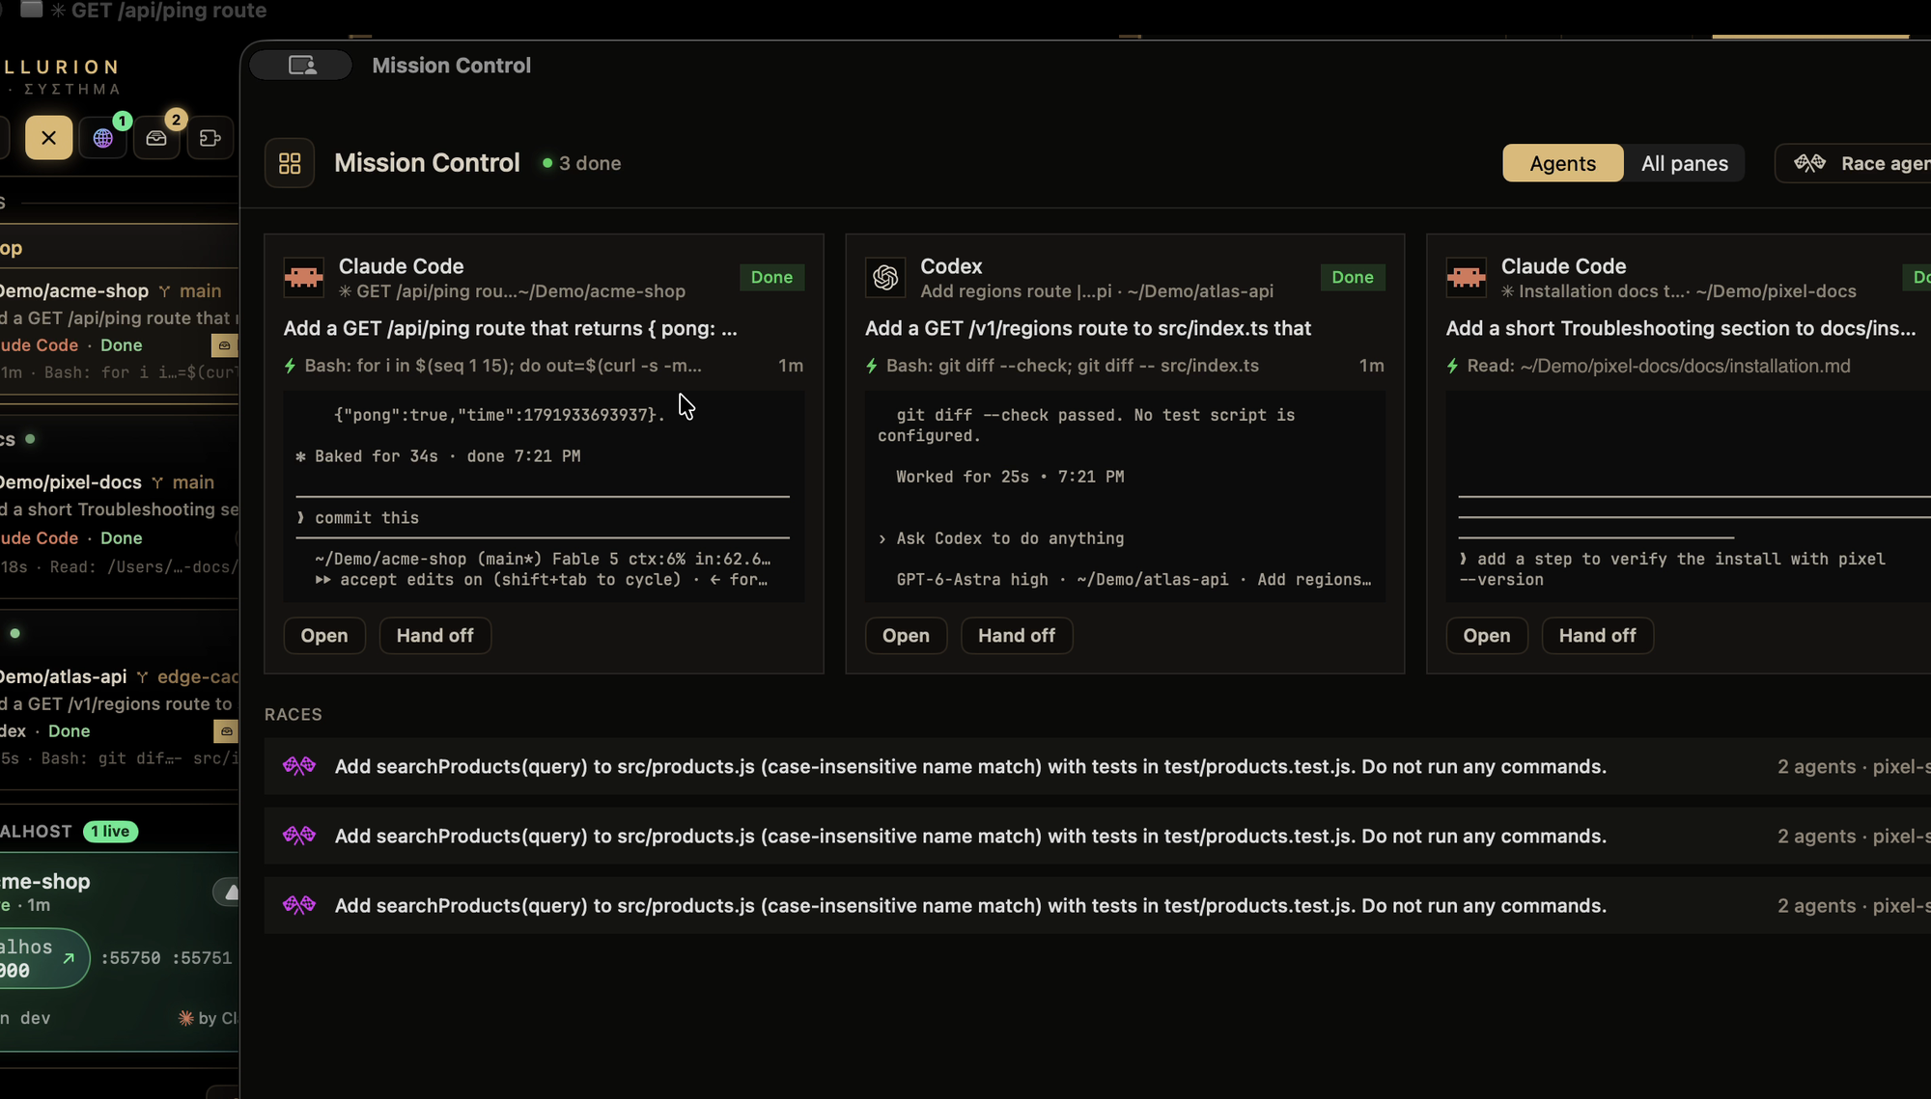Switch to the Agents view
Viewport: 1931px width, 1099px height.
[1562, 163]
